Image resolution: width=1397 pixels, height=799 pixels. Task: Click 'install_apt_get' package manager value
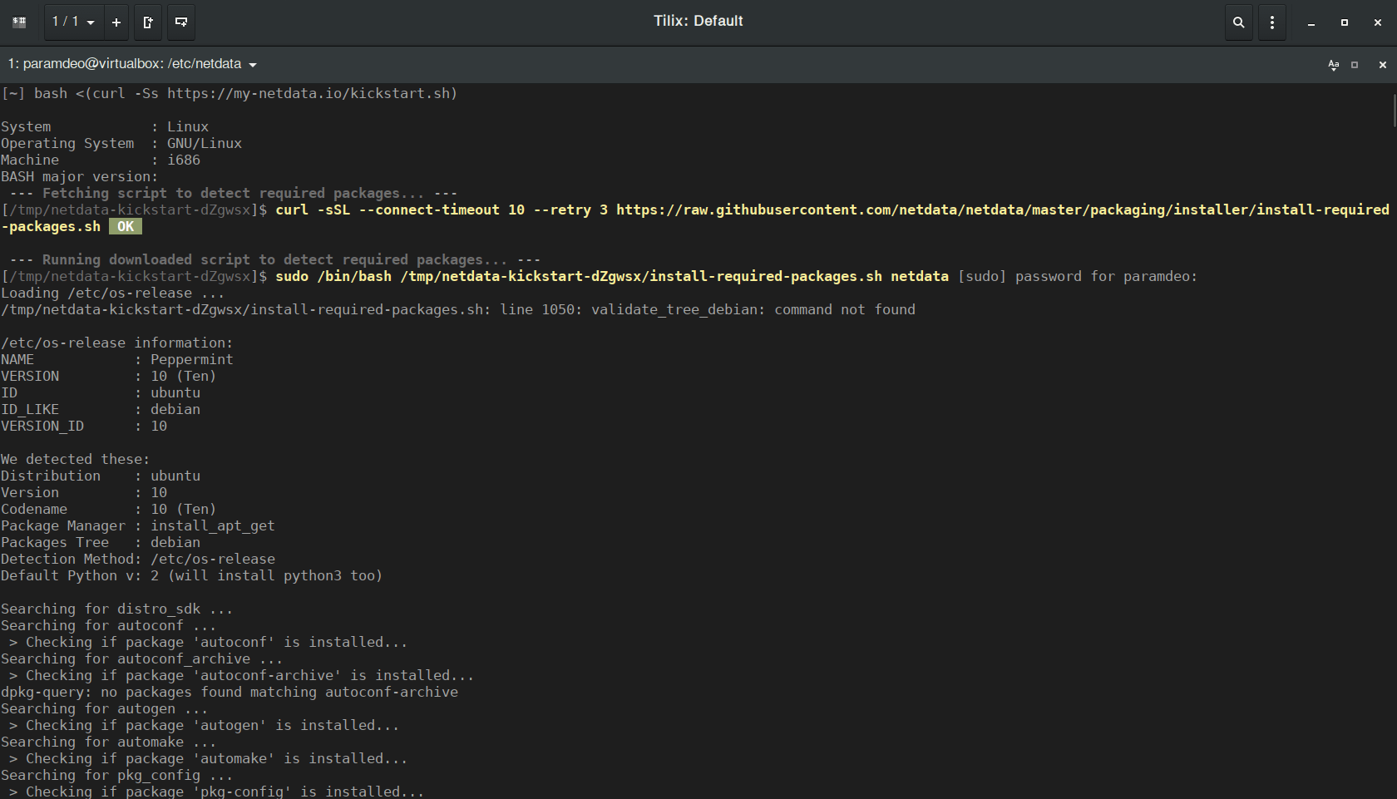point(213,525)
